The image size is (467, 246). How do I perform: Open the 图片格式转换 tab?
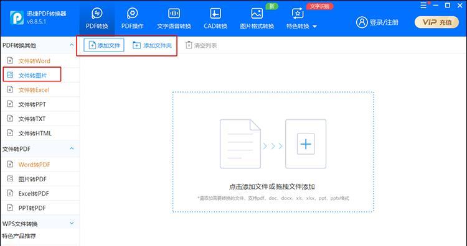click(257, 18)
